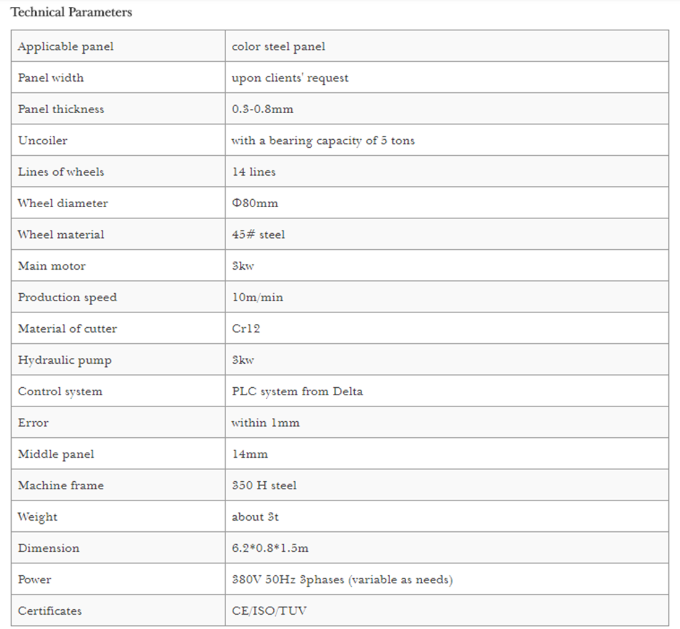Click the upon clients' request cell
680x629 pixels.
point(447,77)
